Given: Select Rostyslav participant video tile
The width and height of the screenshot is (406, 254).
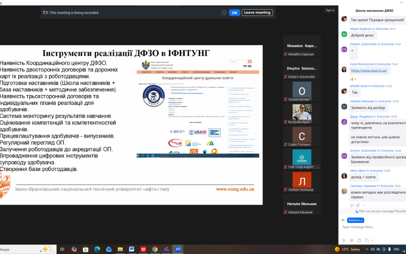Looking at the screenshot, I should [x=301, y=114].
